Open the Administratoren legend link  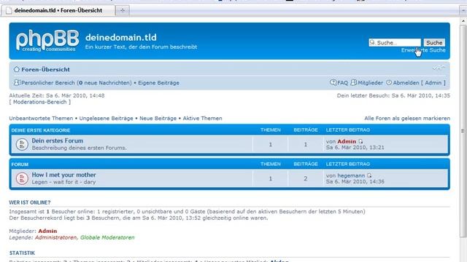tap(55, 237)
